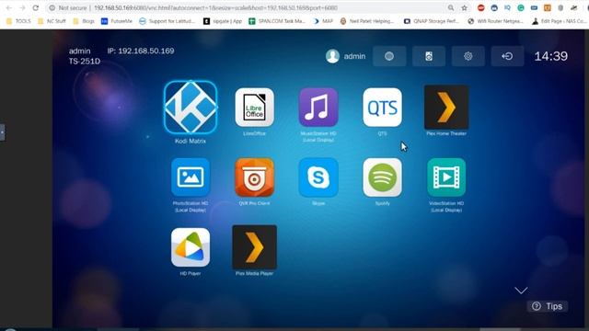Go back in browser history
Screen dimensions: 589x331
coord(9,7)
